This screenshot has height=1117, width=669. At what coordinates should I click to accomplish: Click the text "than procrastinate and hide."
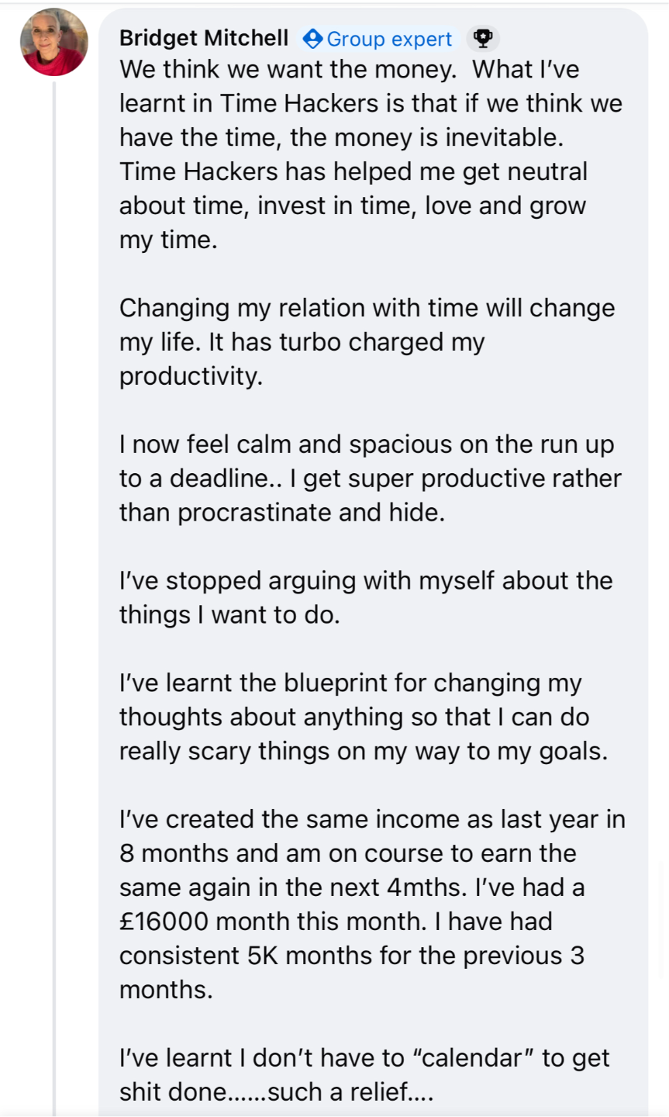(282, 513)
